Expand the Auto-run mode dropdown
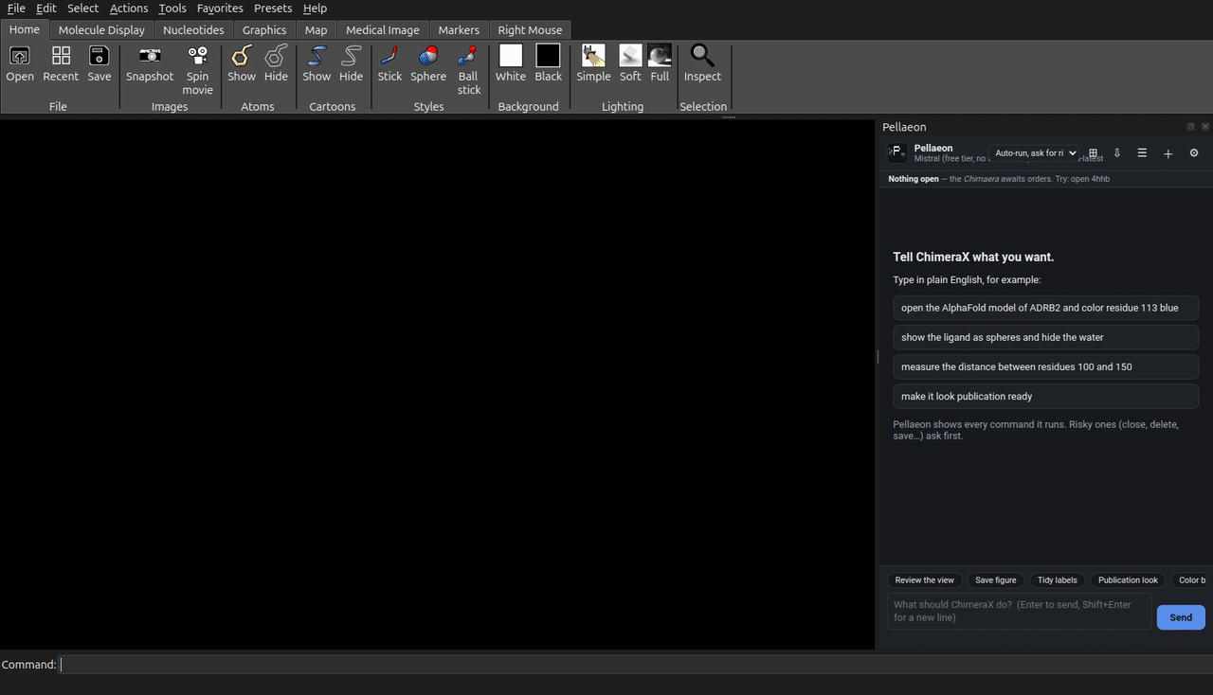 (x=1034, y=153)
